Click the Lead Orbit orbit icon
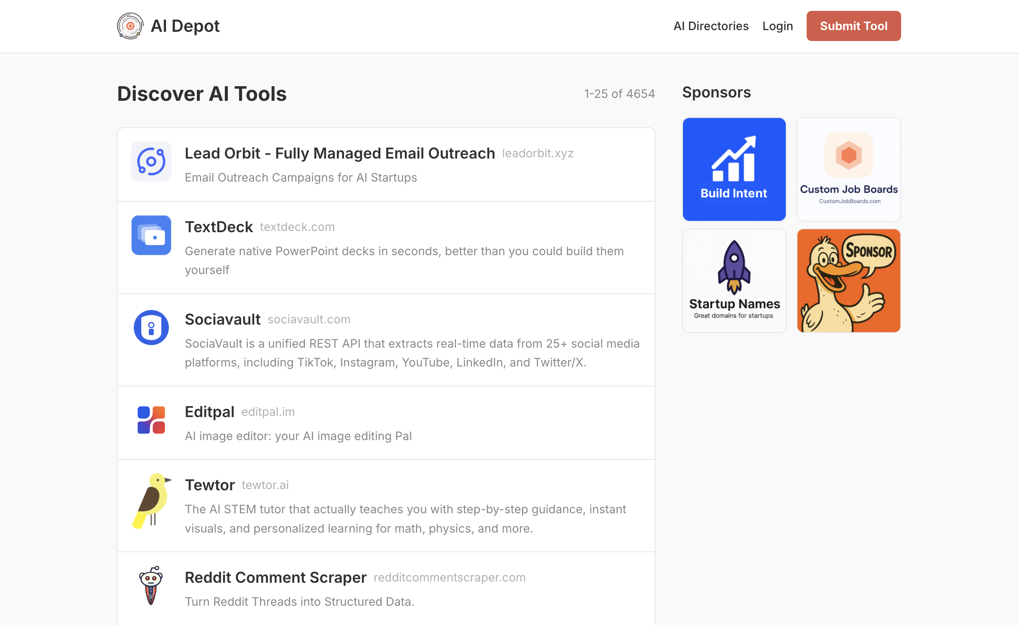 (x=151, y=161)
